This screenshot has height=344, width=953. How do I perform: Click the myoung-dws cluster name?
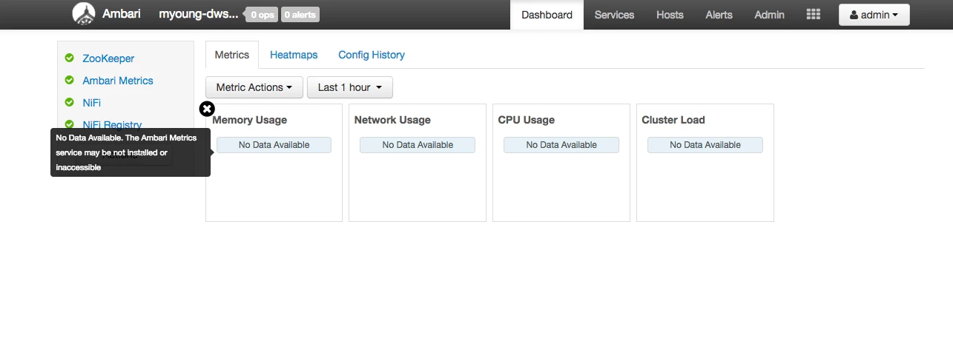point(199,14)
